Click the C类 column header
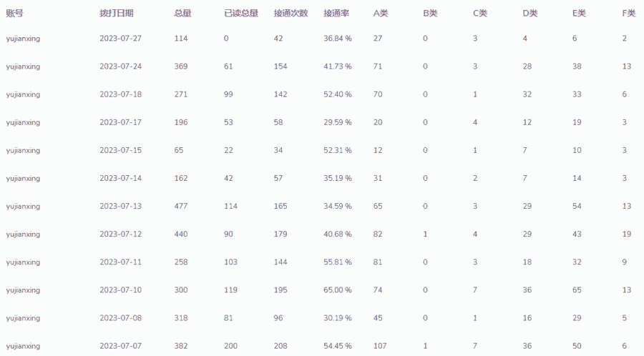 pyautogui.click(x=480, y=13)
